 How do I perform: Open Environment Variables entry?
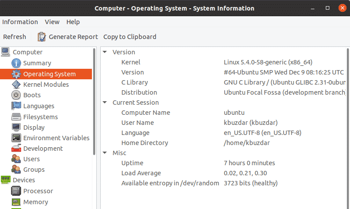point(56,138)
